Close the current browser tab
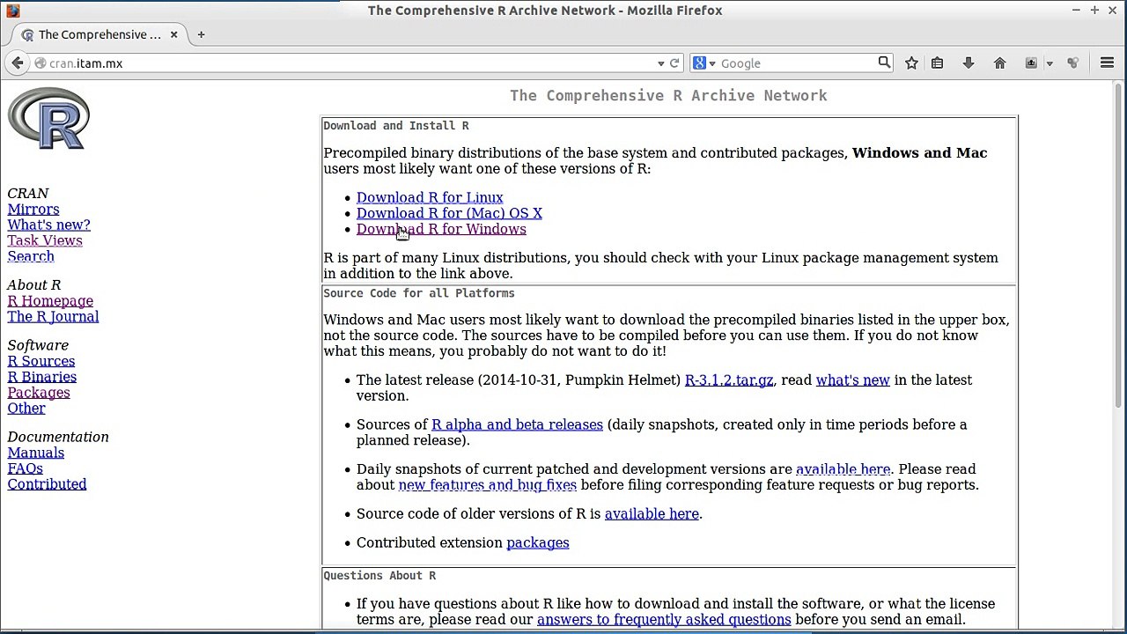Viewport: 1127px width, 634px height. (173, 34)
